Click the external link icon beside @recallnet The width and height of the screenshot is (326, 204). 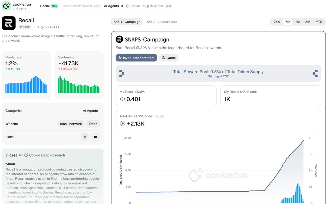tap(57, 27)
